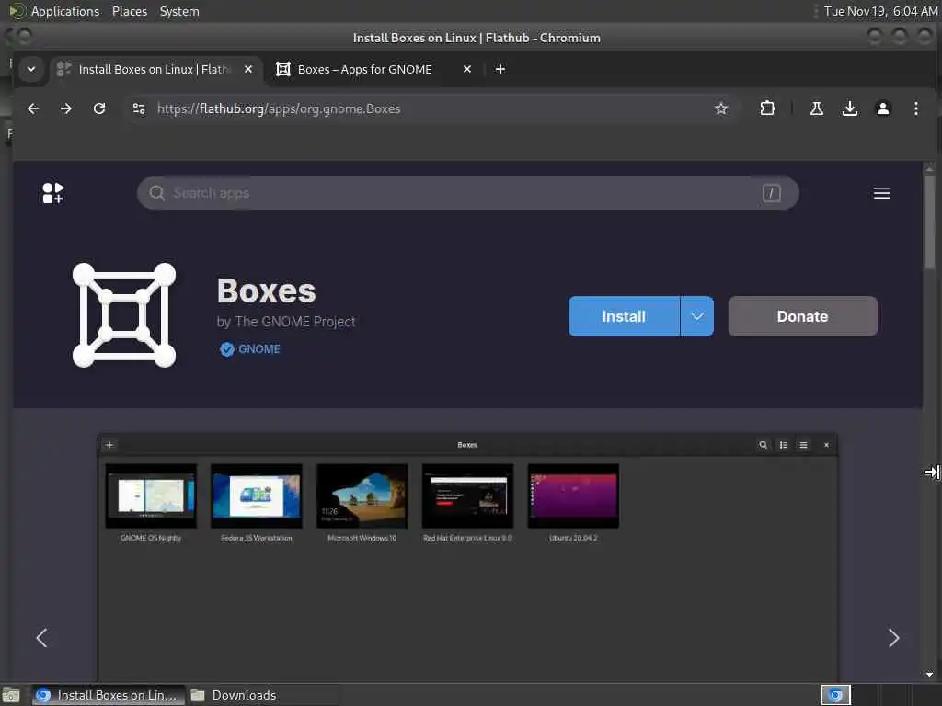Show the next screenshot with right chevron
This screenshot has width=942, height=706.
pyautogui.click(x=893, y=638)
